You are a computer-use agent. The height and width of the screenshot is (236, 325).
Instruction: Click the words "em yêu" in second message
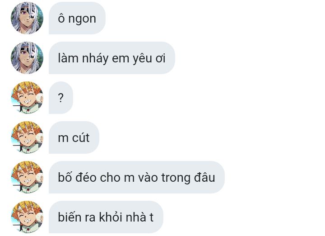point(132,58)
